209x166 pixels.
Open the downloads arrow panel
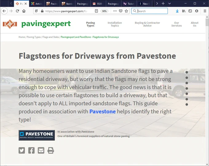pos(177,11)
